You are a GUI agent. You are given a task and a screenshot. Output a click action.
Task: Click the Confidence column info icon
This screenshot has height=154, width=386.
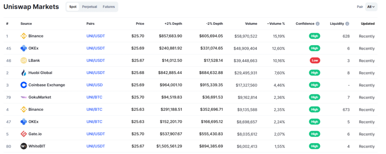pos(317,24)
